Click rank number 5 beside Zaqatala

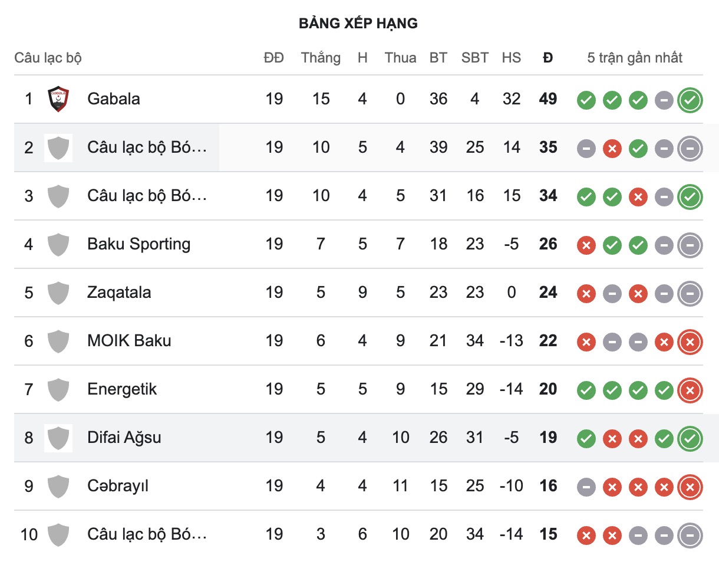click(x=28, y=293)
